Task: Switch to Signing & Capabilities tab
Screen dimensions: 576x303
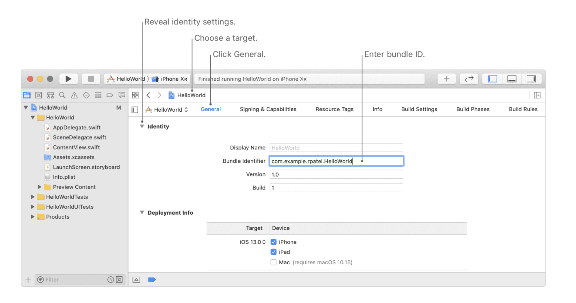Action: click(268, 109)
